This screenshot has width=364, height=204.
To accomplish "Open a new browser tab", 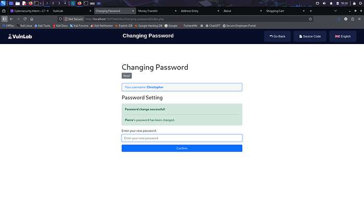I will coord(310,11).
